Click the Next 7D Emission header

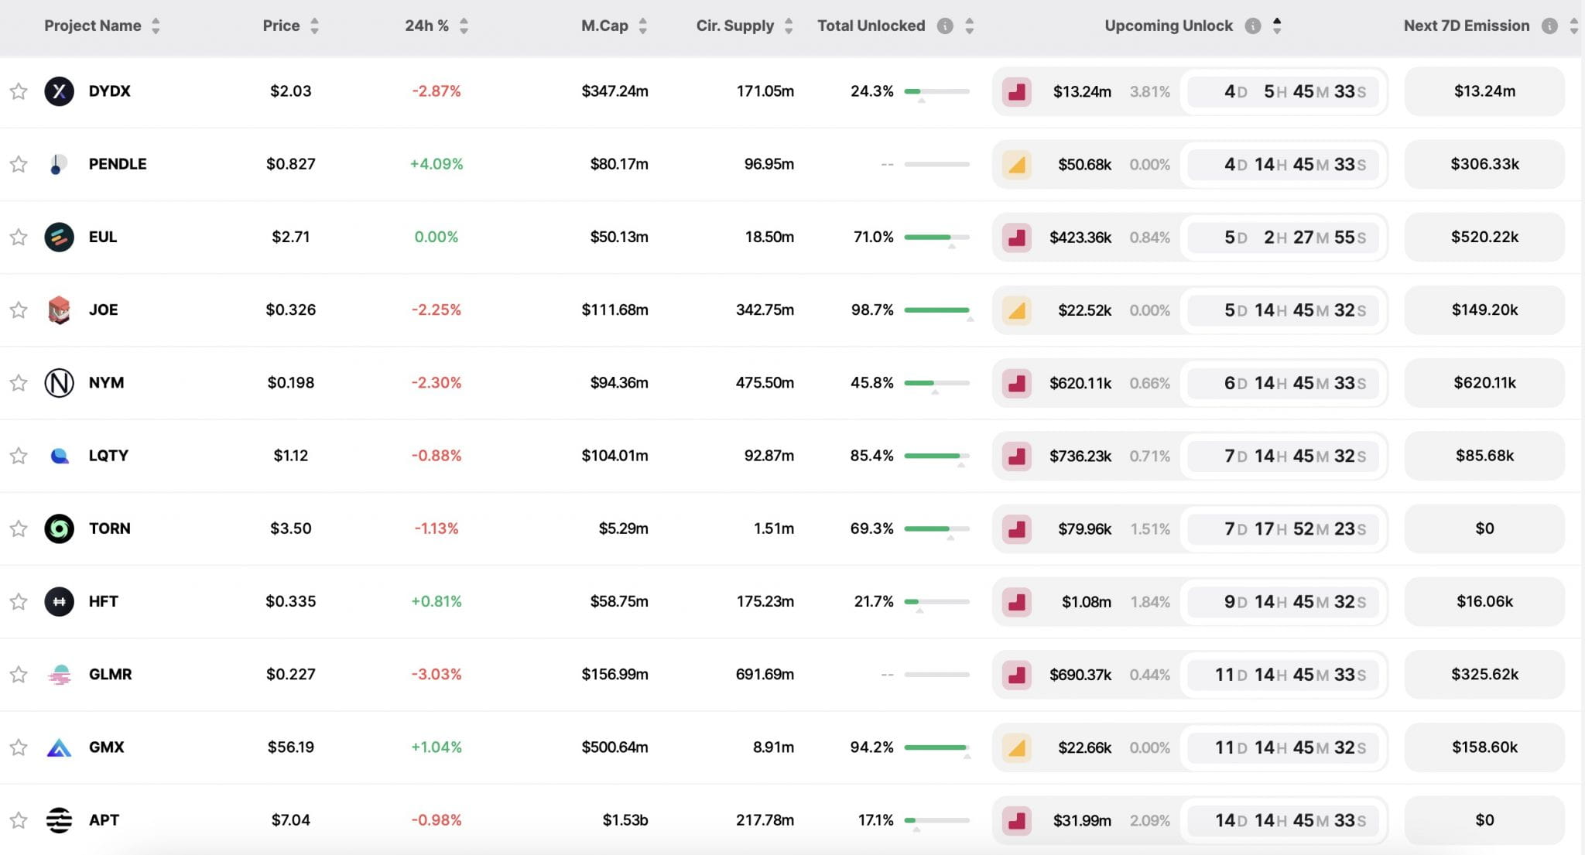(1467, 25)
